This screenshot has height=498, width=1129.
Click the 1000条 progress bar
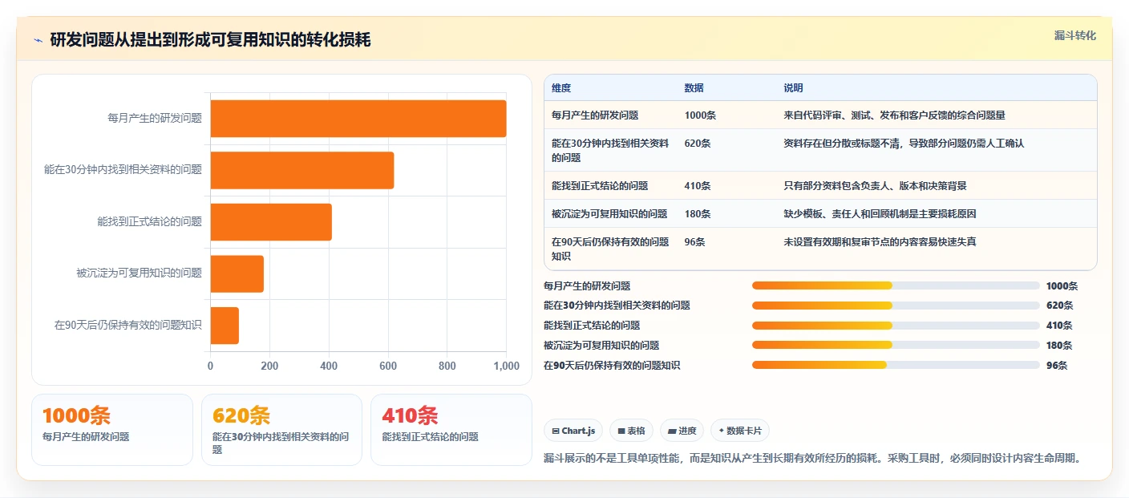pos(896,285)
